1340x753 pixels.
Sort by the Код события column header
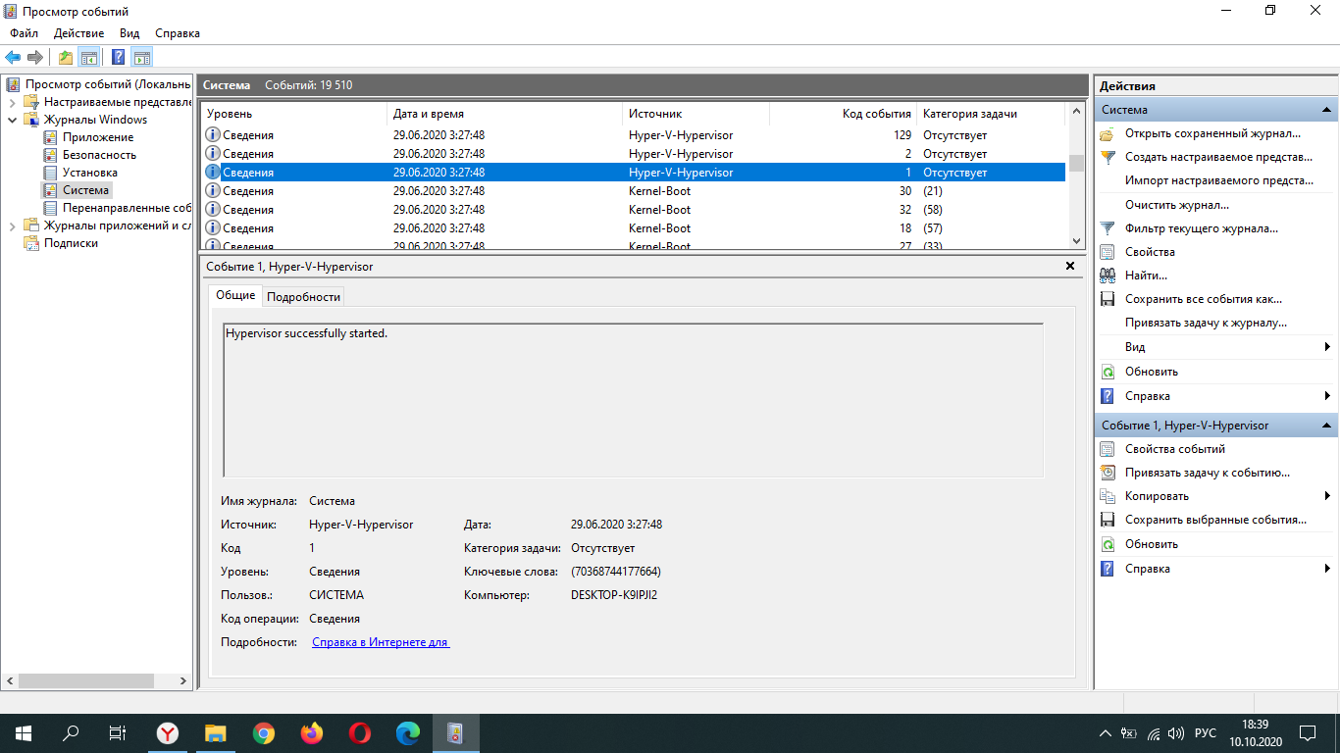click(844, 114)
